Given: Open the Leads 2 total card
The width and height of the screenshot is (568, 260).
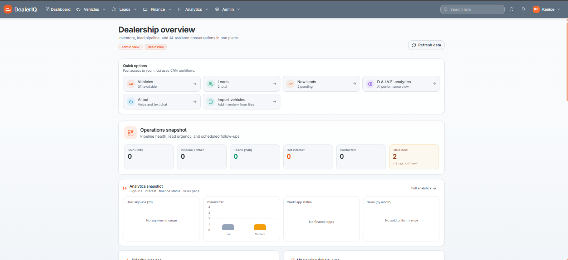Looking at the screenshot, I should click(241, 84).
